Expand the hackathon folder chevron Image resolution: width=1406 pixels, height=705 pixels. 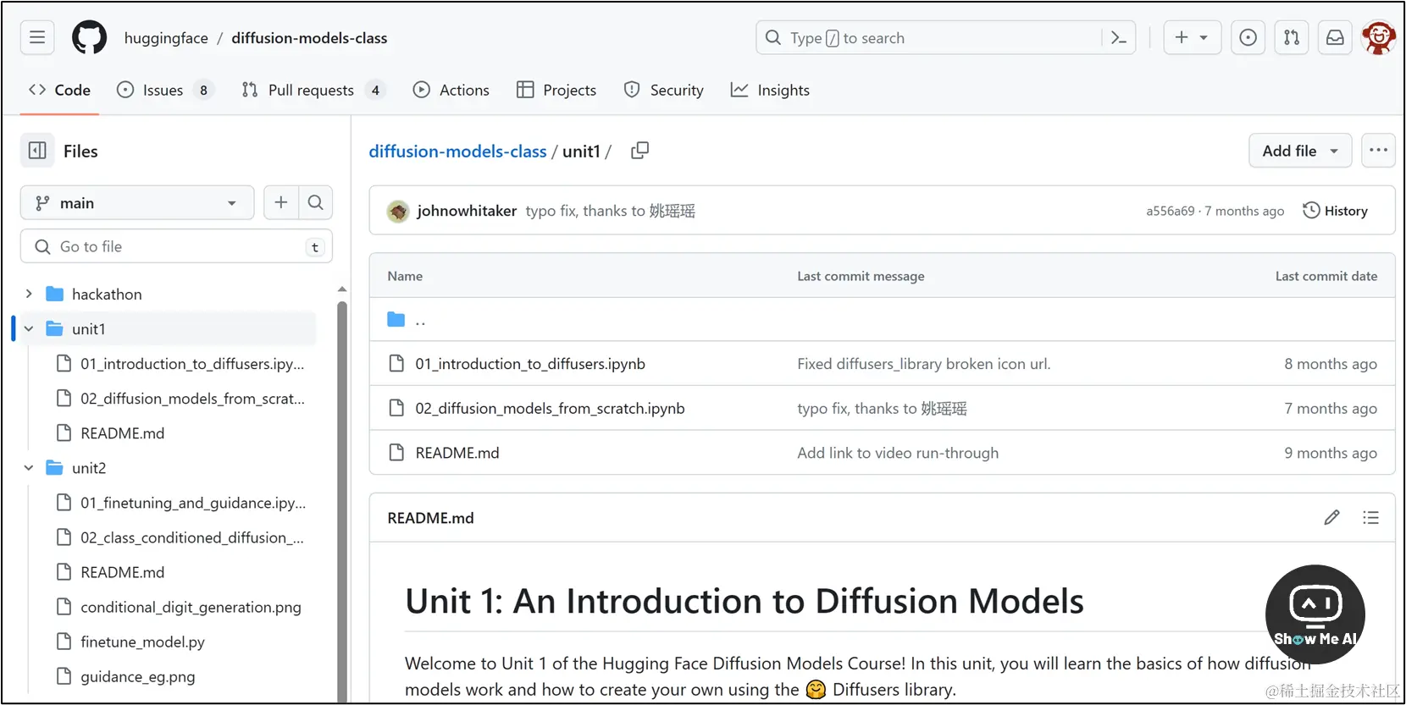point(29,294)
